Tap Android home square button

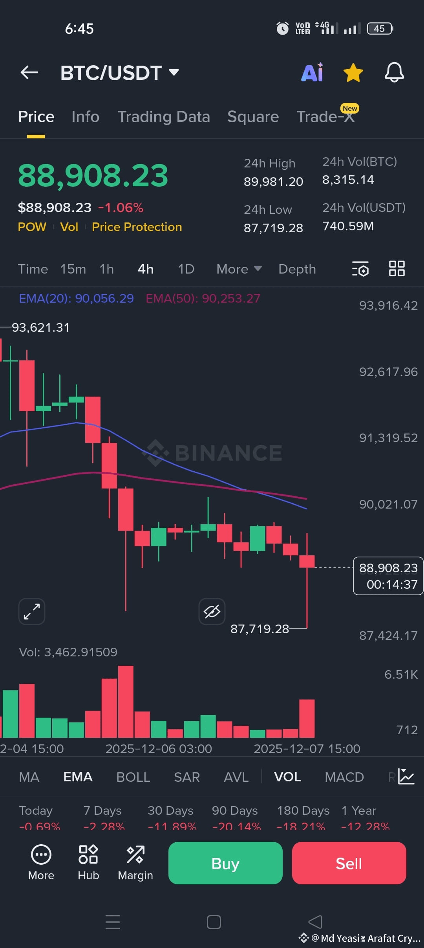pyautogui.click(x=214, y=922)
